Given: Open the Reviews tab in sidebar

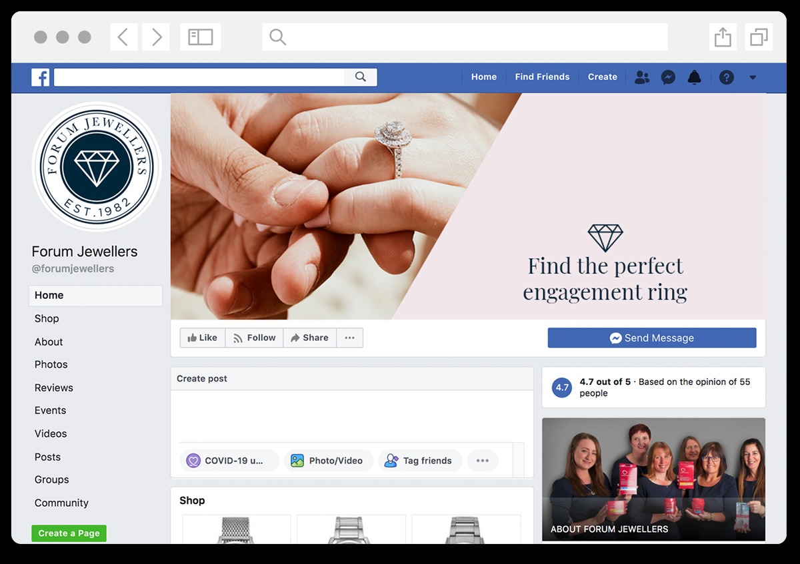Looking at the screenshot, I should 54,388.
